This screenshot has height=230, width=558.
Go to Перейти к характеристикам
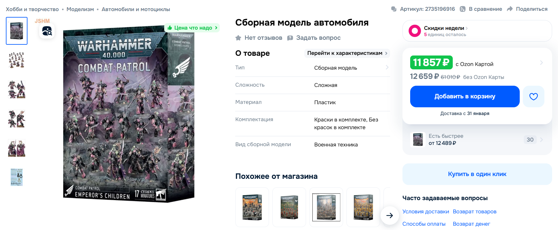click(347, 53)
